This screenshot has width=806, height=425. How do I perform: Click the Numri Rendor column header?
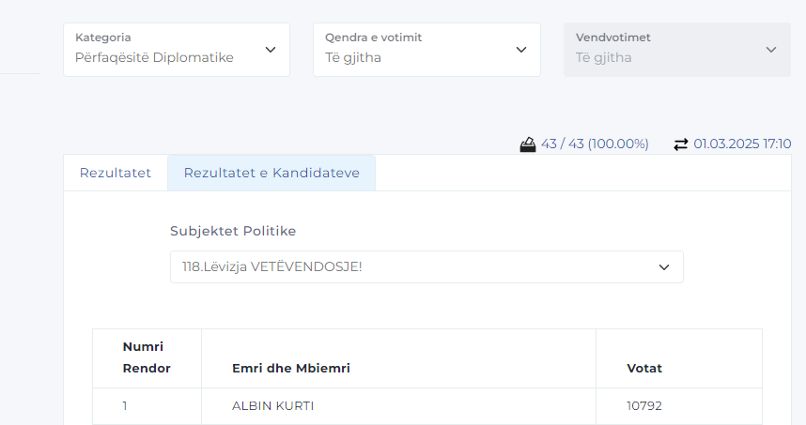pos(147,357)
